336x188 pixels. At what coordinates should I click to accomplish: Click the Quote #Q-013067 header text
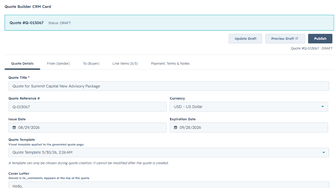coord(27,23)
